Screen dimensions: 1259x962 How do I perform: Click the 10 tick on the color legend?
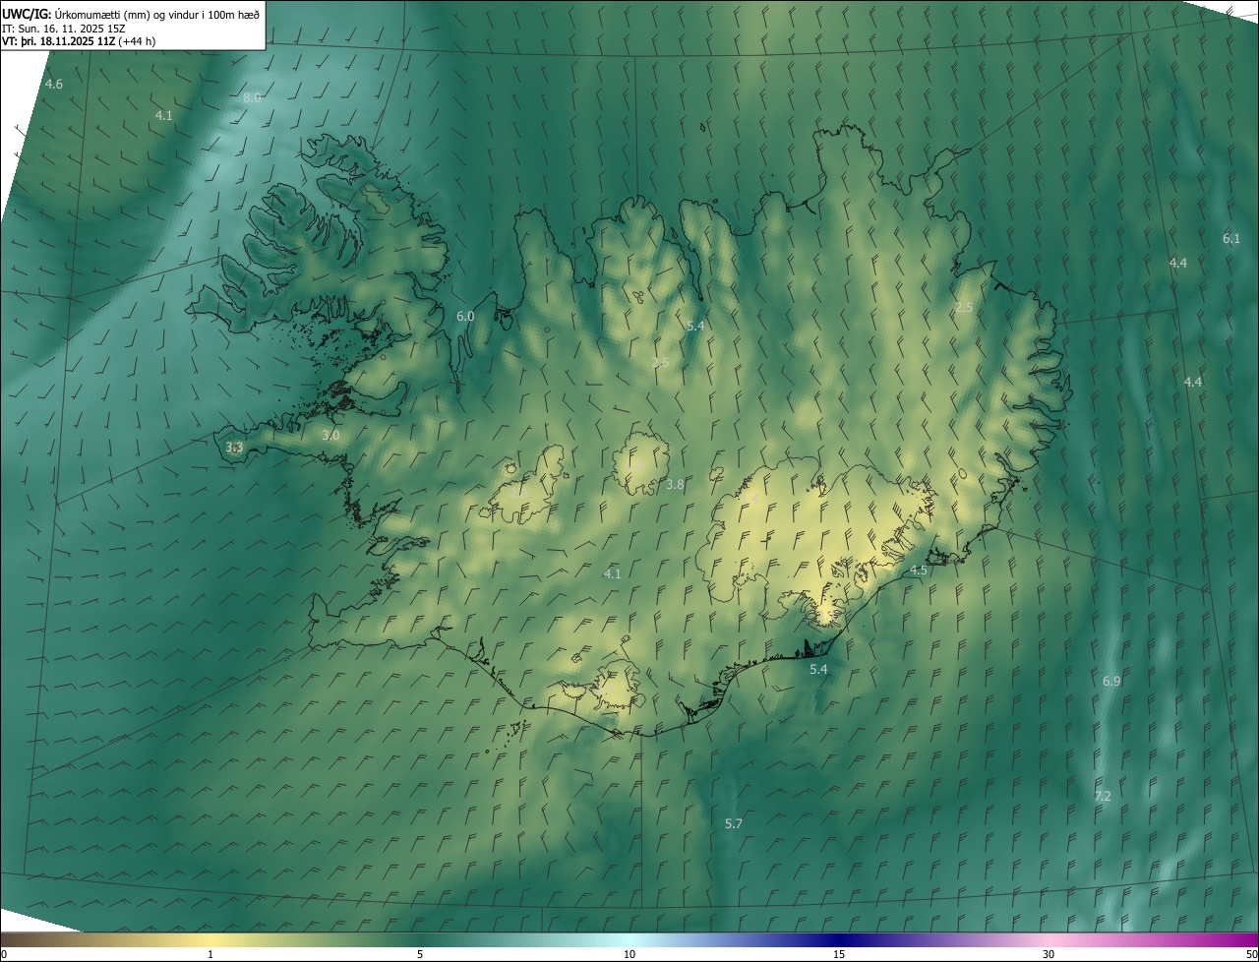click(629, 955)
